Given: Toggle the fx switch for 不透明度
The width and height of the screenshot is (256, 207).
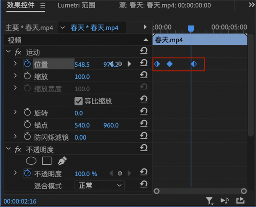Looking at the screenshot, I should [x=18, y=149].
